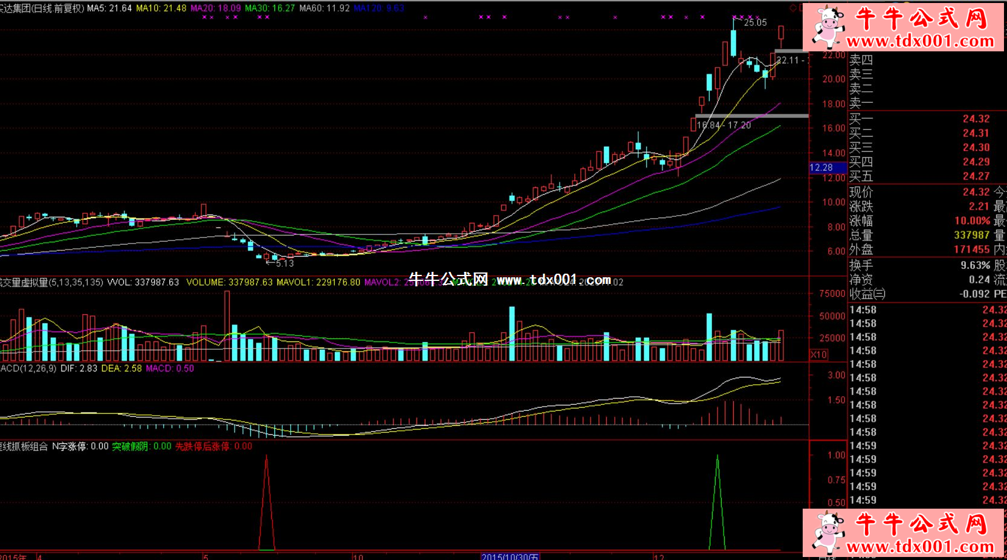1007x560 pixels.
Task: Click the 成交量虚拟量(5,13,35,135) indicator title
Action: [51, 282]
